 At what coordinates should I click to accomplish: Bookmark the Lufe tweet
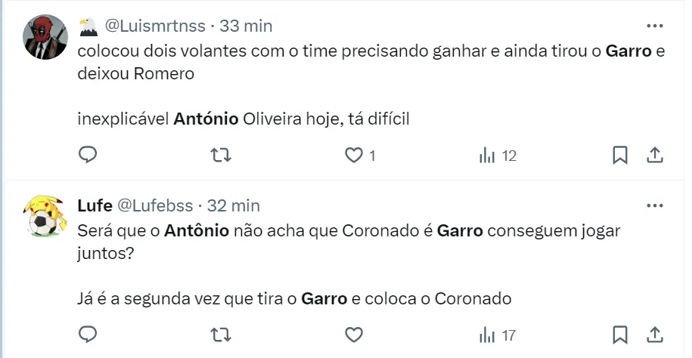[x=619, y=335]
